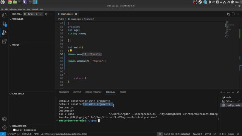Open the file manager from the top panel
242x136 pixels.
pyautogui.click(x=15, y=2)
